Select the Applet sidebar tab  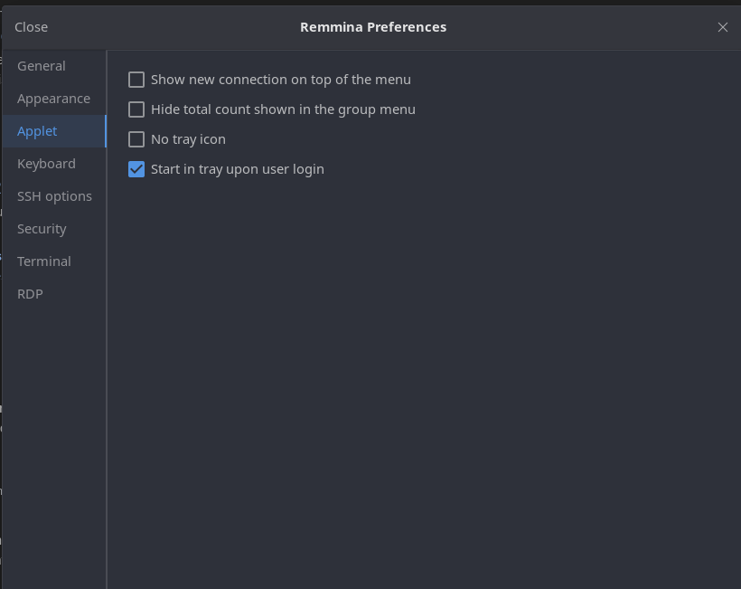(x=54, y=131)
